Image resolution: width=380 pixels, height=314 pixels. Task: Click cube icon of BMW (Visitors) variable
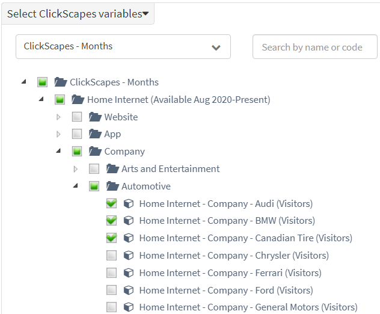pos(129,221)
